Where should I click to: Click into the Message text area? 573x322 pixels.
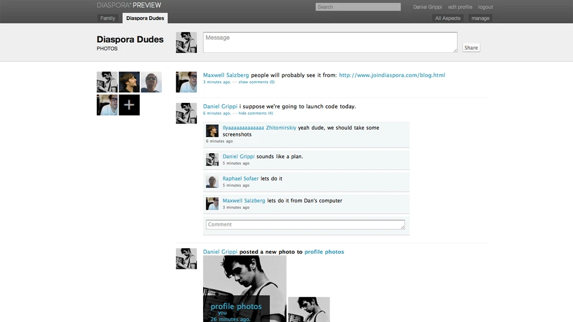click(330, 42)
